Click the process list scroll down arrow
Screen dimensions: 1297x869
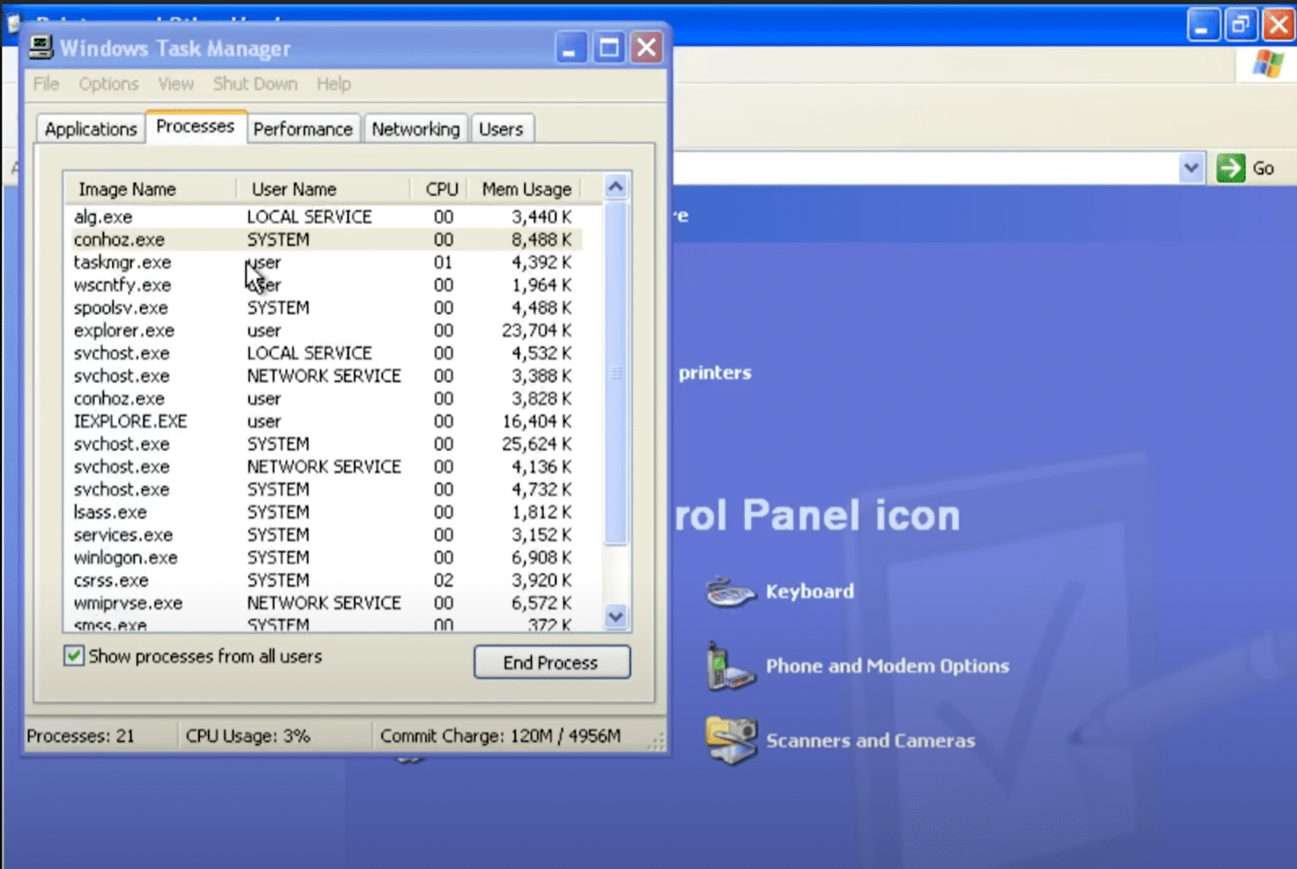[615, 617]
